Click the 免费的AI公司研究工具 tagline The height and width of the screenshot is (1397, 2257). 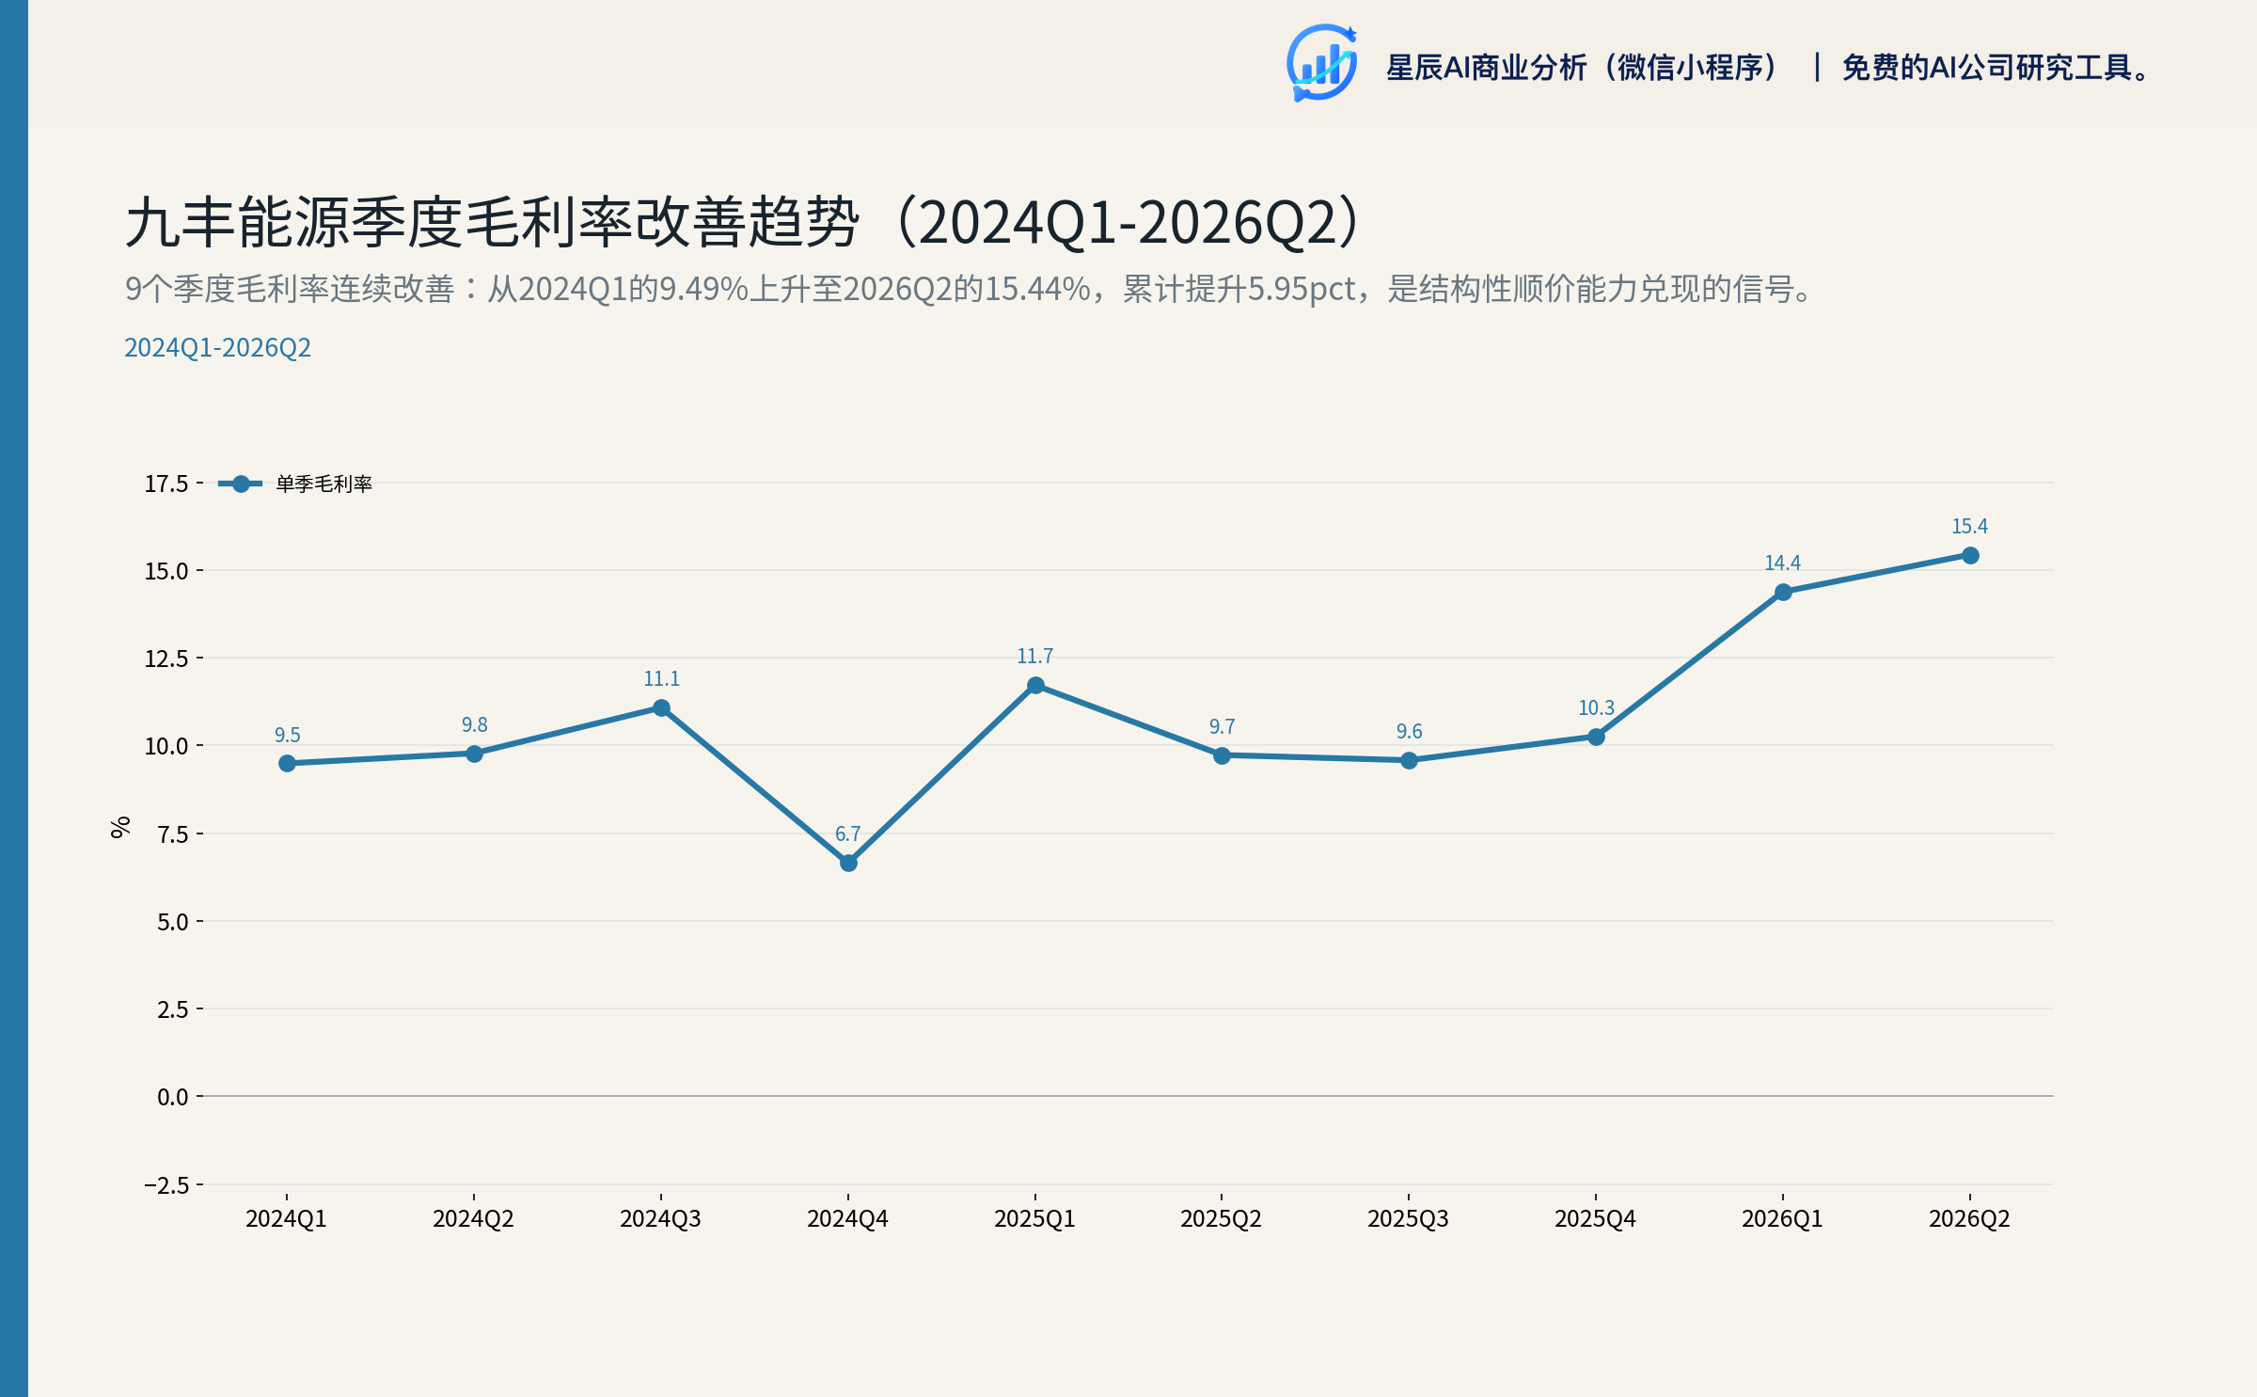pyautogui.click(x=1996, y=68)
